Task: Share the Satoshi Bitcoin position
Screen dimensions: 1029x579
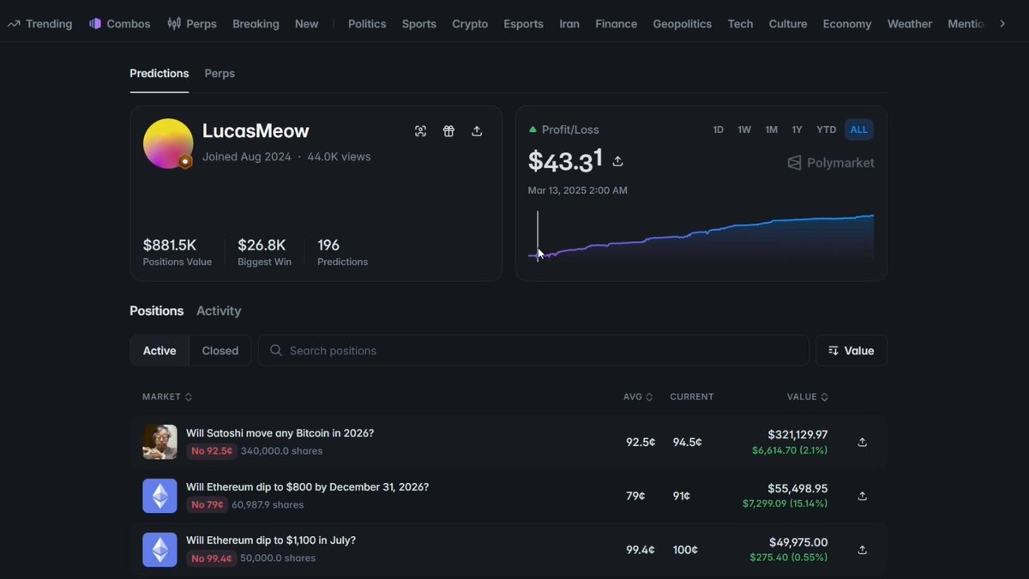Action: [863, 443]
